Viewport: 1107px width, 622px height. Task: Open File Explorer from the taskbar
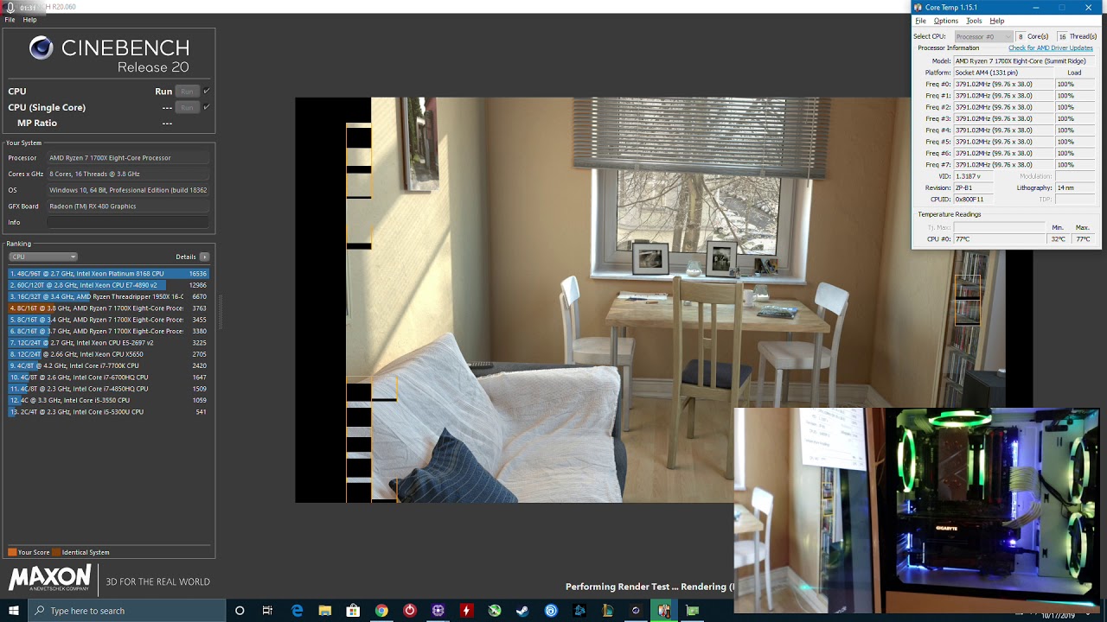325,611
